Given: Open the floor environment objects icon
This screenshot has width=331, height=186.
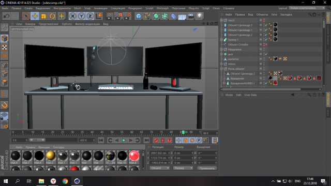Looking at the screenshot, I should (x=182, y=16).
